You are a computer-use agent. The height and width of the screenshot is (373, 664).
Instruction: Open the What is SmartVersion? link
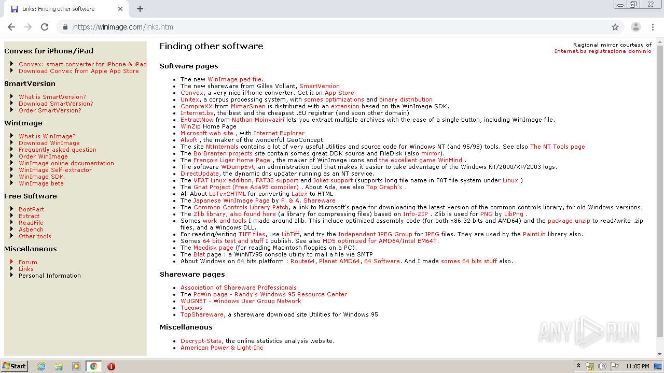[52, 97]
